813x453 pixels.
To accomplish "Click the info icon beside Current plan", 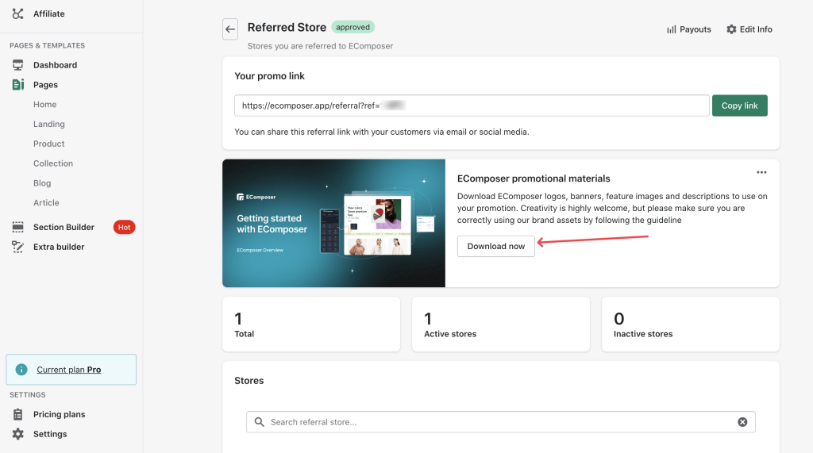I will (x=21, y=370).
